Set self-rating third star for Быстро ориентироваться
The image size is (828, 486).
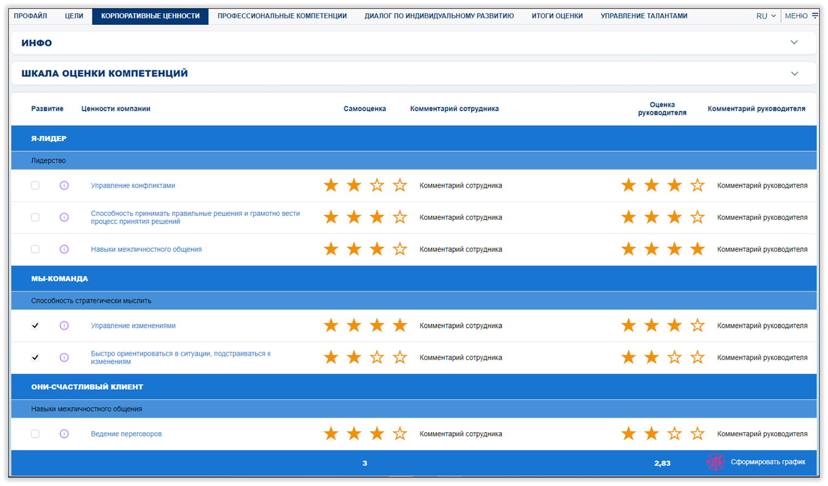377,357
